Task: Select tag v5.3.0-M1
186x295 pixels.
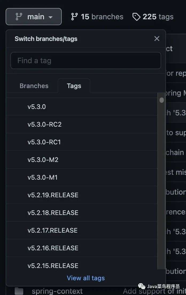Action: coord(82,177)
